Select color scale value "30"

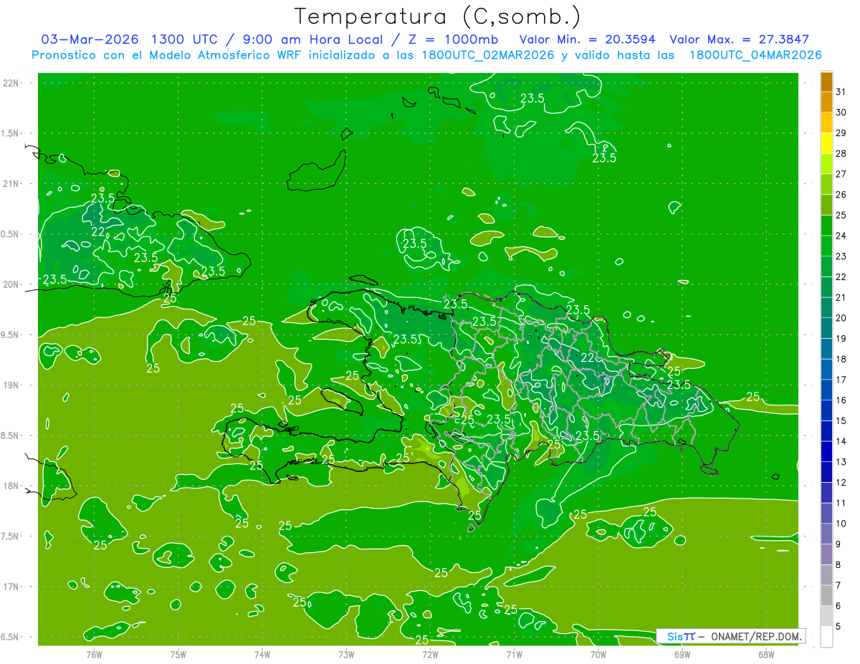pyautogui.click(x=841, y=112)
